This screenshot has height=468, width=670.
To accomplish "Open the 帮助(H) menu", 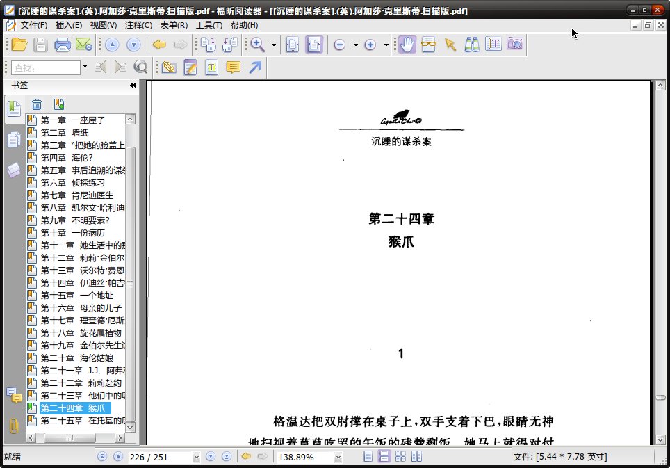I will (x=244, y=25).
